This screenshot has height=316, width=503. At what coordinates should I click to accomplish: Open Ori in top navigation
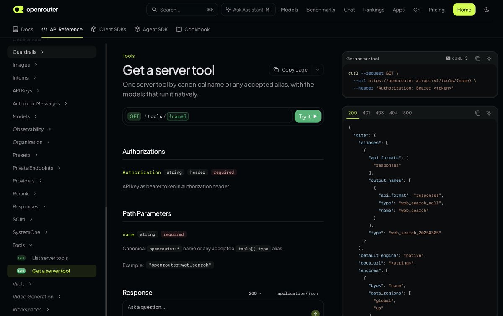coord(417,10)
